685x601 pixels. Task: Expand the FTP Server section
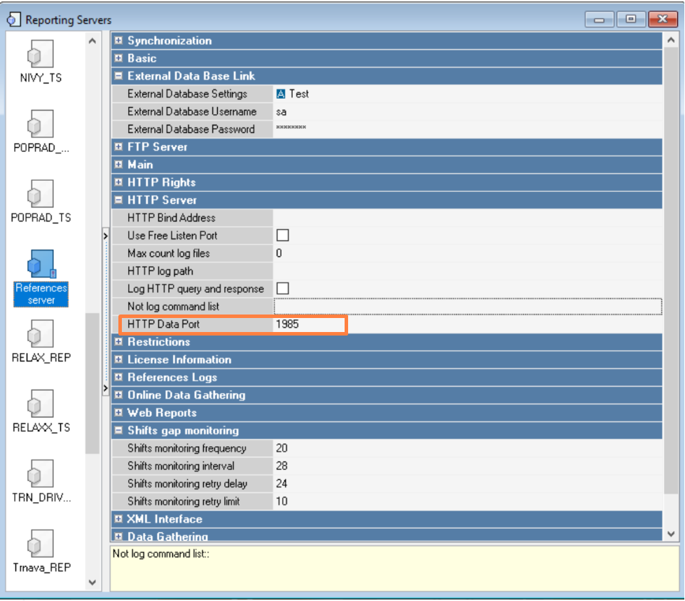click(118, 147)
